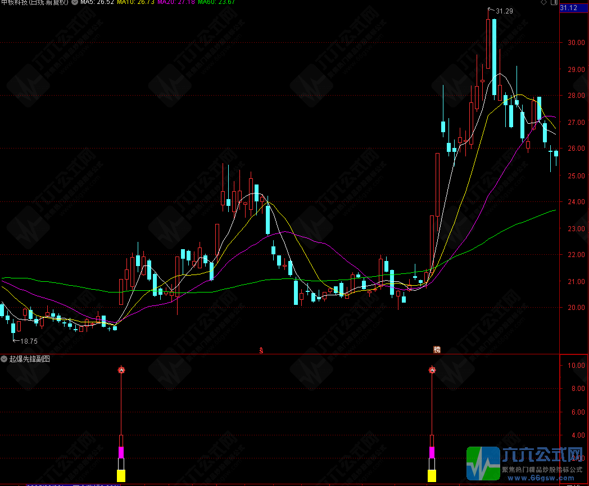Viewport: 589px width, 486px height.
Task: Click the MA10: 26.73 label
Action: pos(135,2)
